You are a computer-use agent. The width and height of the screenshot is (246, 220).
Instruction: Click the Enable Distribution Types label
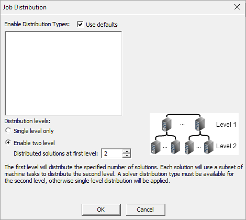[37, 24]
